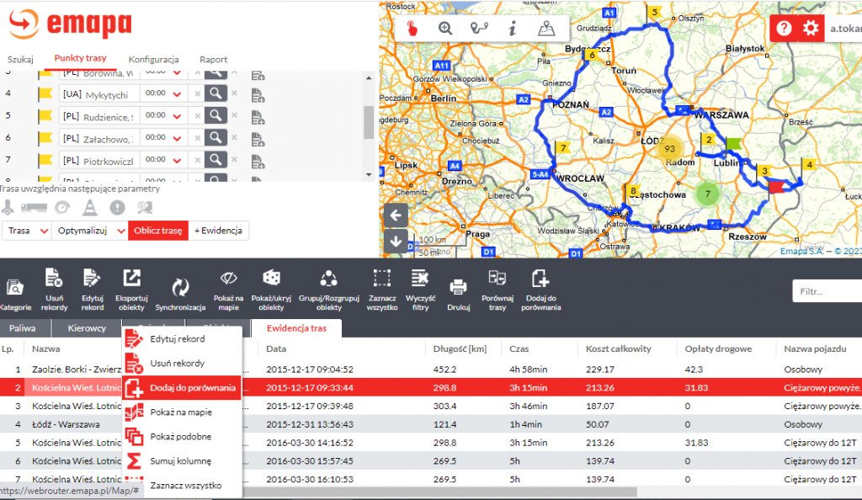Click the Filtr... search field
The width and height of the screenshot is (862, 500).
pos(826,292)
